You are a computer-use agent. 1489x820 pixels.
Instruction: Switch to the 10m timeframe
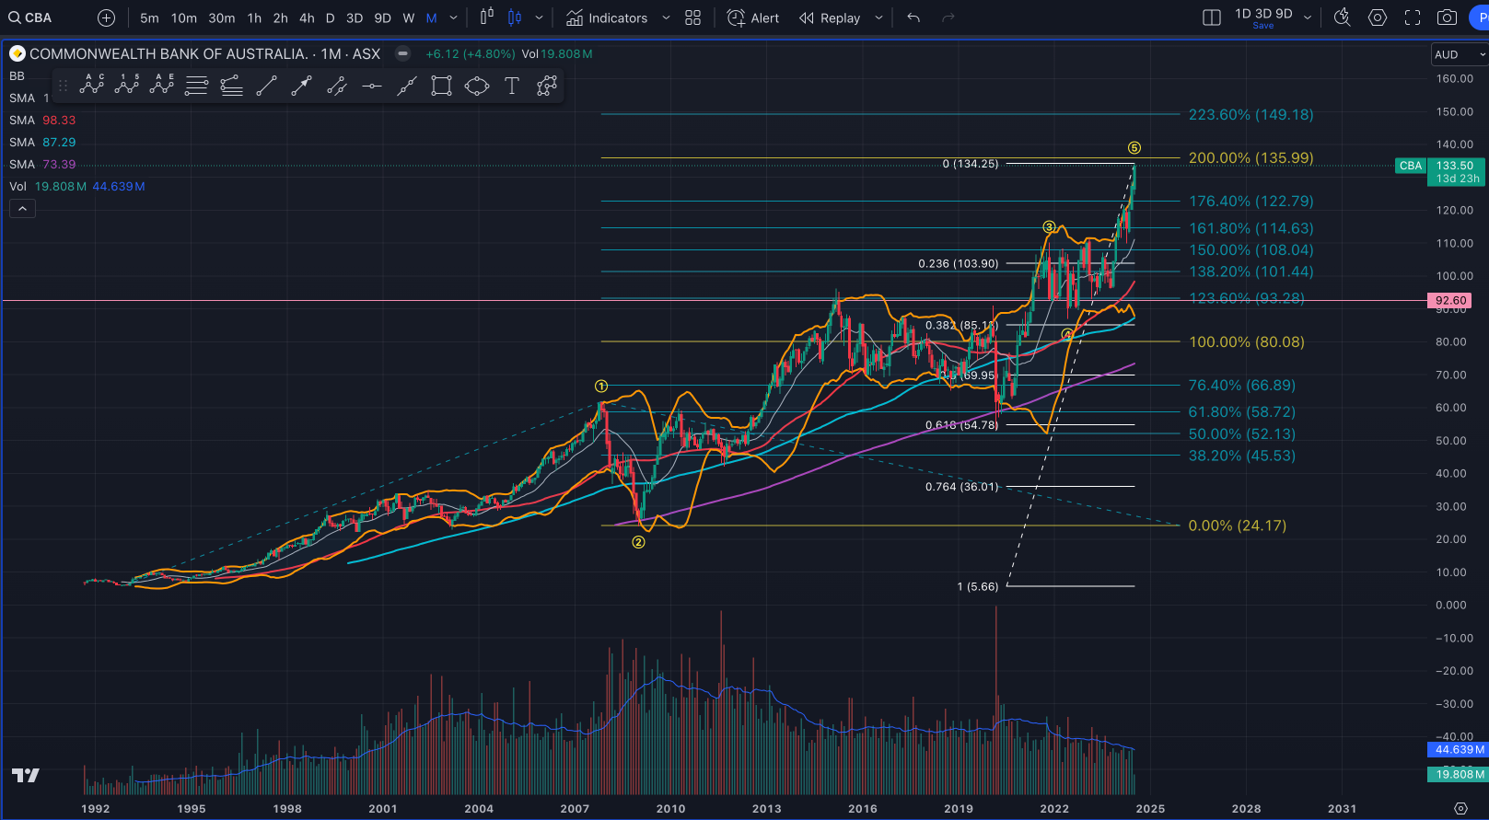pos(184,17)
